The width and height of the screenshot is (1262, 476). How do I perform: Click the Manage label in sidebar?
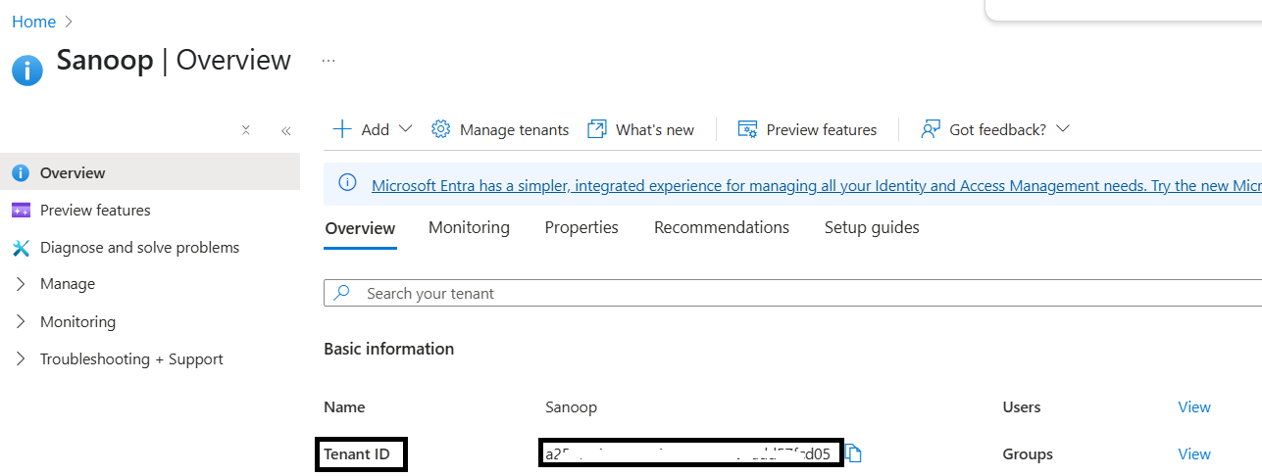coord(68,284)
